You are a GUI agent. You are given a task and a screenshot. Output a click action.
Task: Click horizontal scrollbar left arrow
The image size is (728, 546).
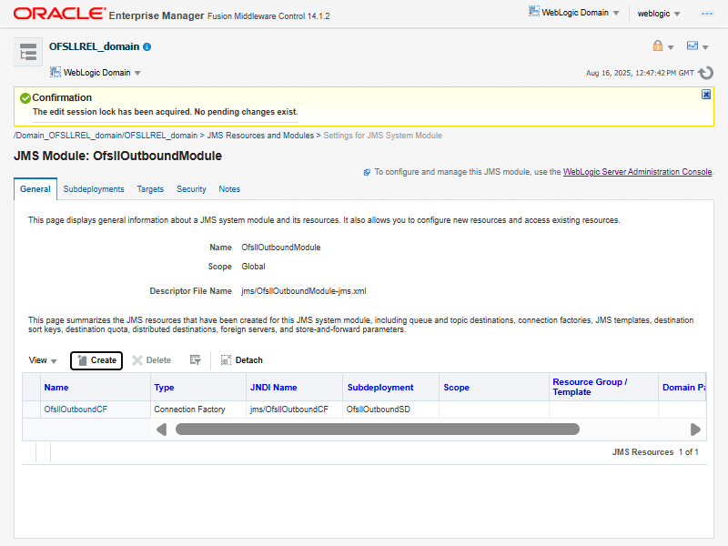[x=162, y=430]
